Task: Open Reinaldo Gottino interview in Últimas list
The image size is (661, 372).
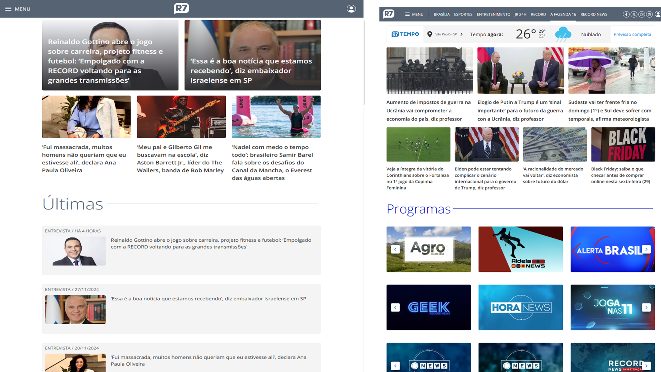Action: click(x=211, y=243)
